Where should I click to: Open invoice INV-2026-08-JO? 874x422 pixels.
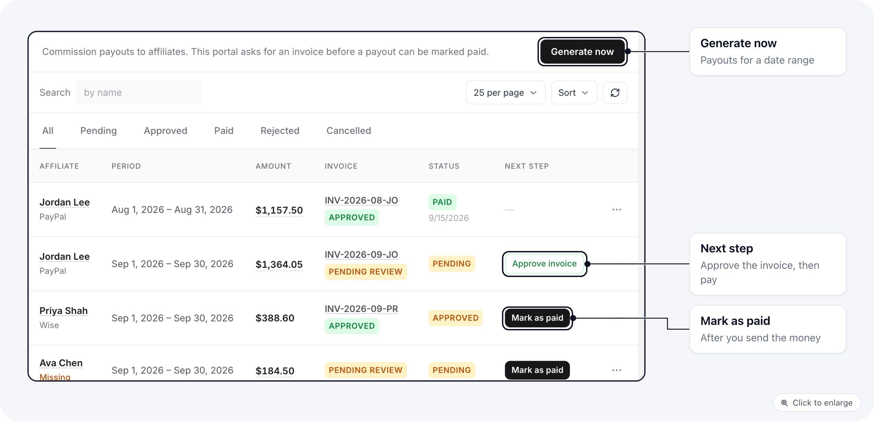pos(361,200)
